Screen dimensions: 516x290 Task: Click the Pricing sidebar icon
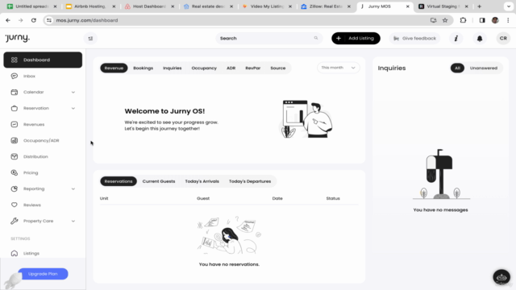pos(15,172)
